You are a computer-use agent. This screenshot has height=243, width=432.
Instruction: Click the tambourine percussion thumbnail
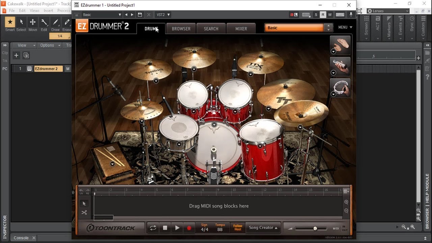point(340,88)
